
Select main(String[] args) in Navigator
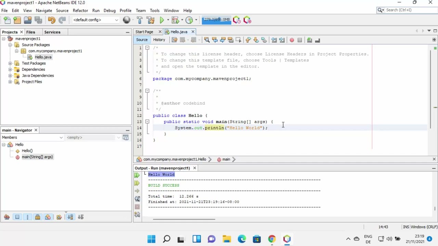(x=37, y=157)
